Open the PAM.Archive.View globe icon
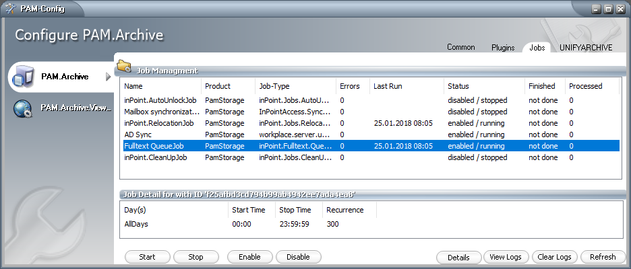The height and width of the screenshot is (269, 631). [x=22, y=109]
